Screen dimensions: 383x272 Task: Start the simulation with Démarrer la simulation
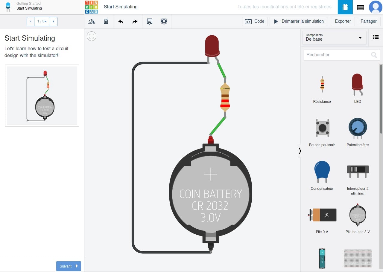coord(299,22)
